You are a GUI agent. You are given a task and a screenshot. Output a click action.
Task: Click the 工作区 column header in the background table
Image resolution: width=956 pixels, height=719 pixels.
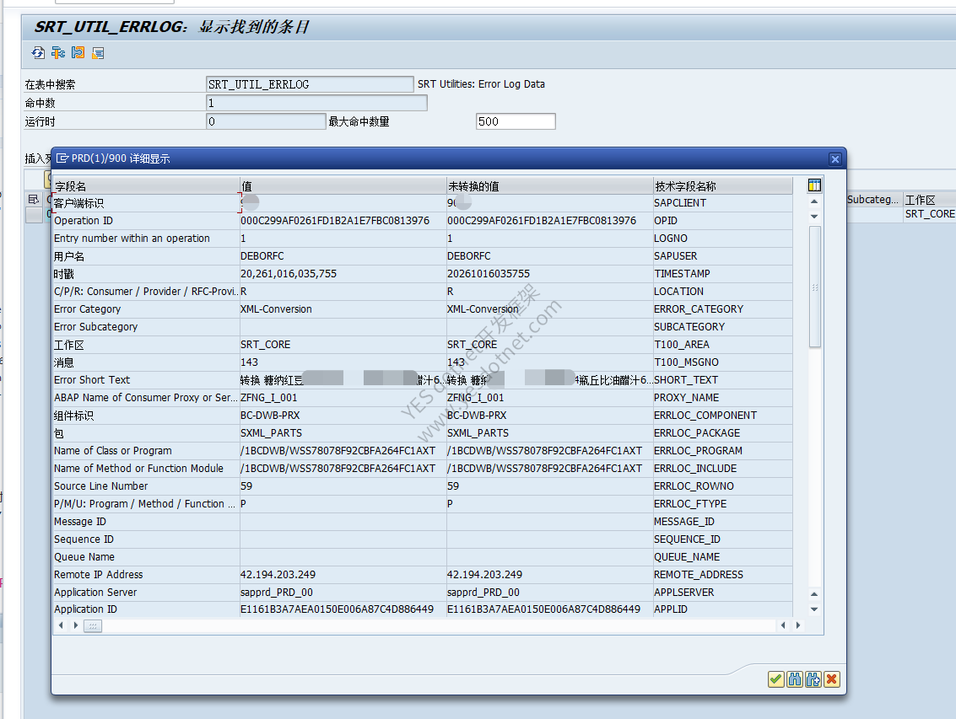(x=929, y=200)
